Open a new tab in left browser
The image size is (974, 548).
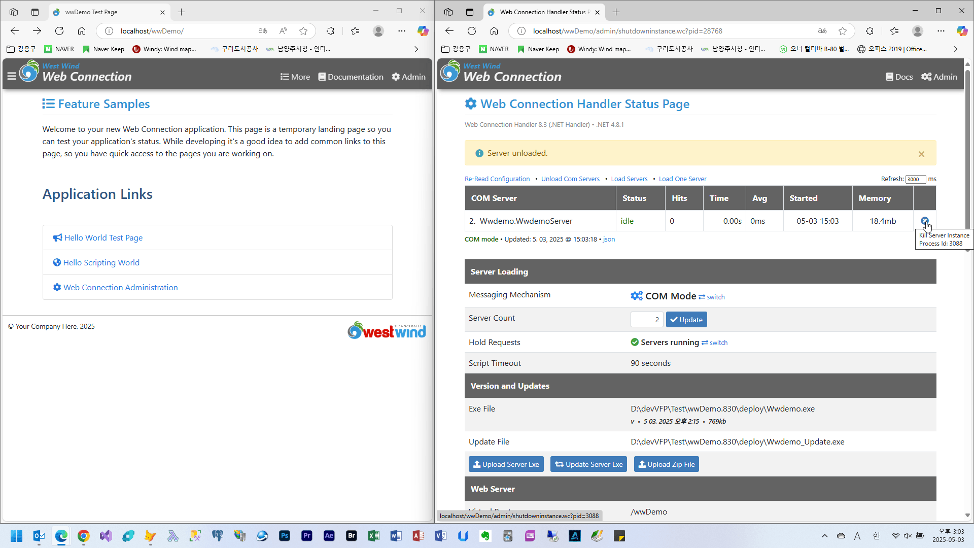pos(181,12)
